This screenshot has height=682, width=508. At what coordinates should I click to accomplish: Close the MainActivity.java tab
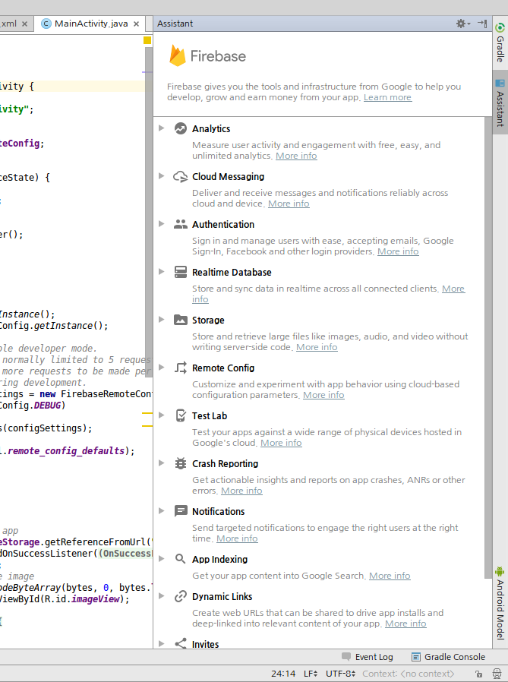click(136, 24)
